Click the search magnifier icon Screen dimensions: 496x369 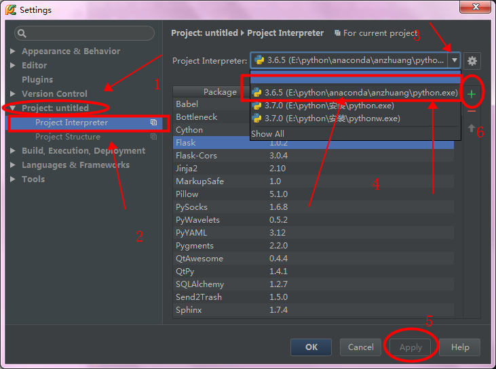coord(22,33)
